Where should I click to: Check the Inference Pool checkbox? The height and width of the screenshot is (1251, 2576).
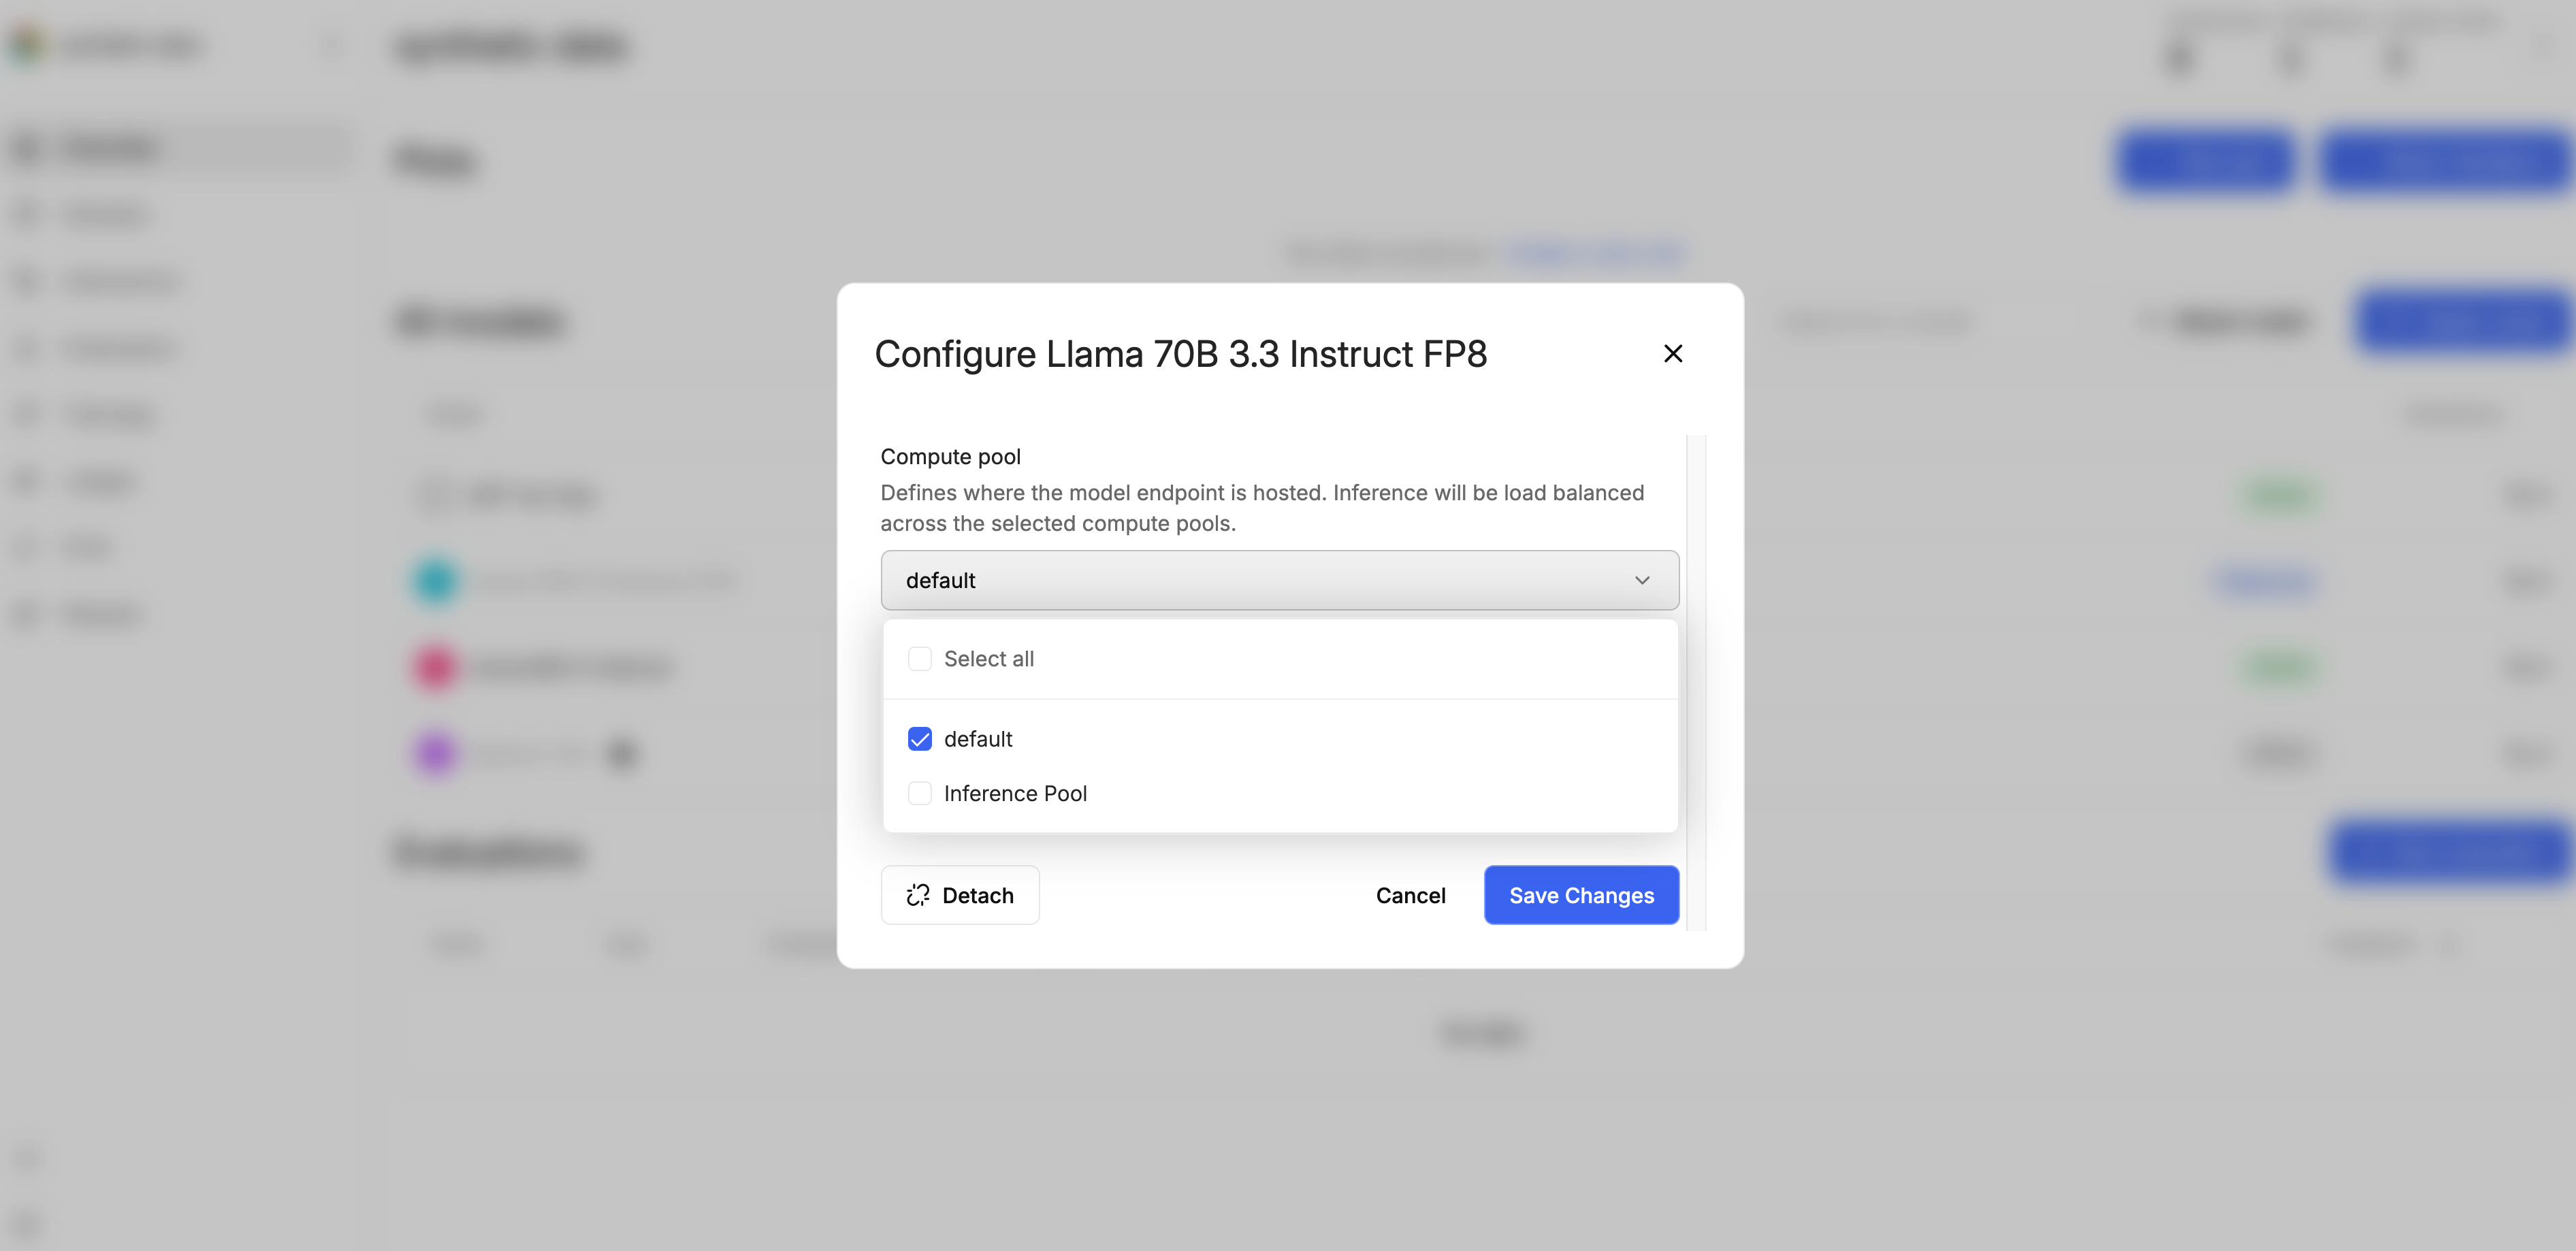919,793
